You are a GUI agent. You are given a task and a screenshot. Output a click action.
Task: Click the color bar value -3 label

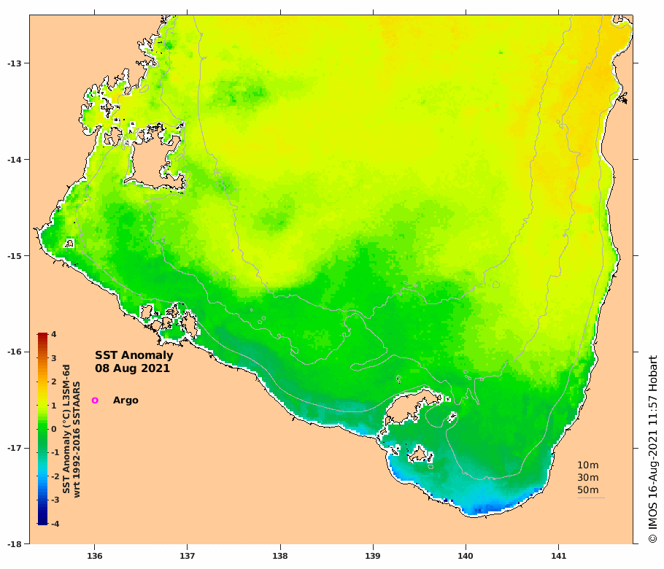(55, 500)
